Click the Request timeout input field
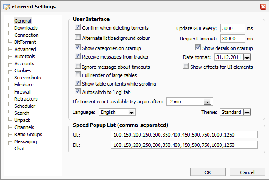269x180 pixels. [232, 39]
